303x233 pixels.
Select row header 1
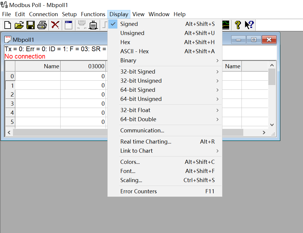pyautogui.click(x=10, y=85)
